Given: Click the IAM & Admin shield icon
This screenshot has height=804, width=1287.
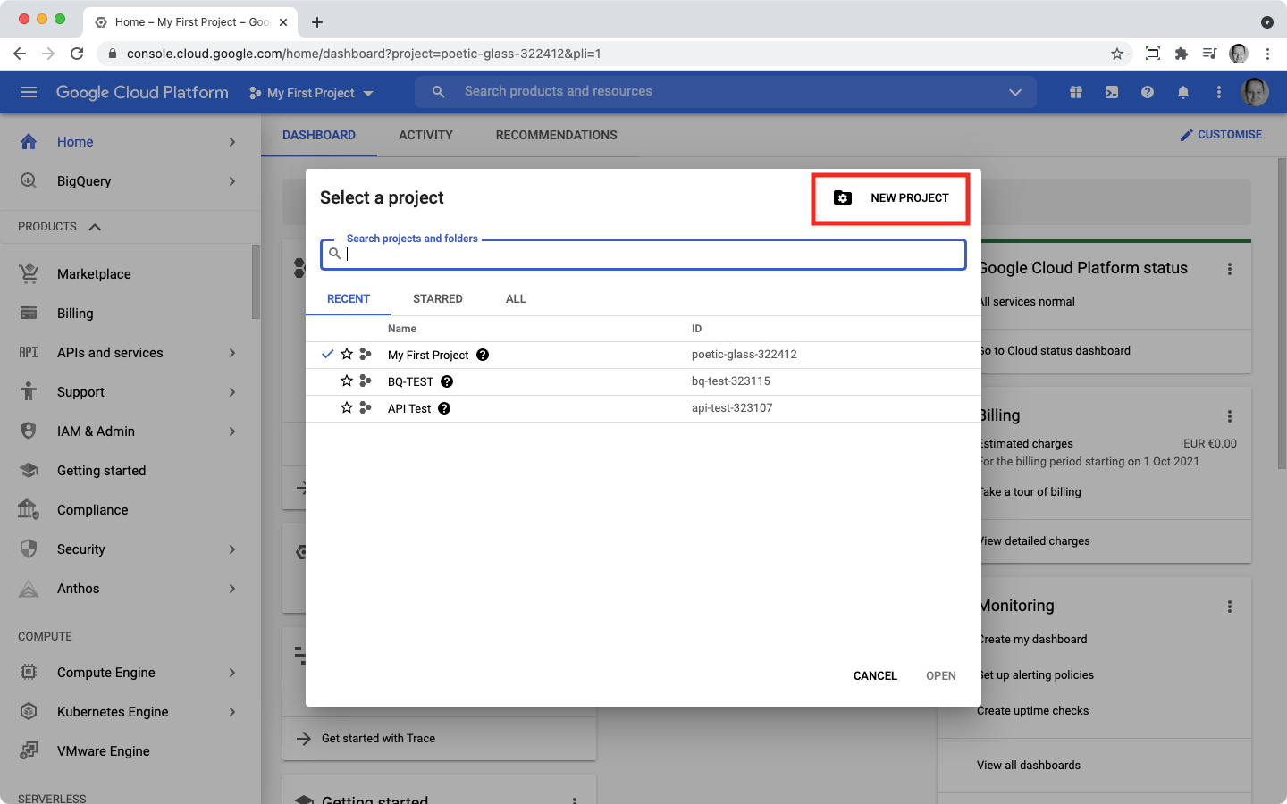Looking at the screenshot, I should click(x=29, y=431).
